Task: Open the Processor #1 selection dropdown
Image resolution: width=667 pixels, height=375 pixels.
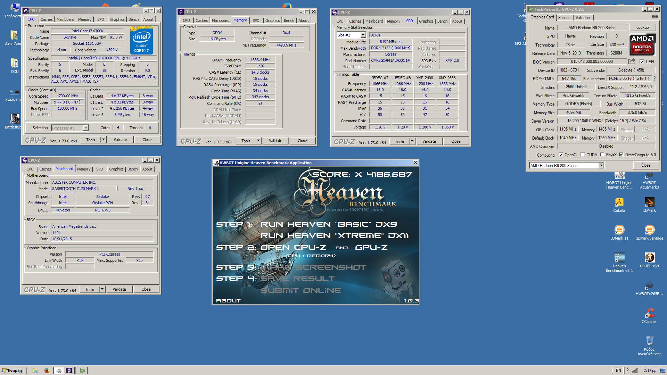Action: (x=85, y=128)
